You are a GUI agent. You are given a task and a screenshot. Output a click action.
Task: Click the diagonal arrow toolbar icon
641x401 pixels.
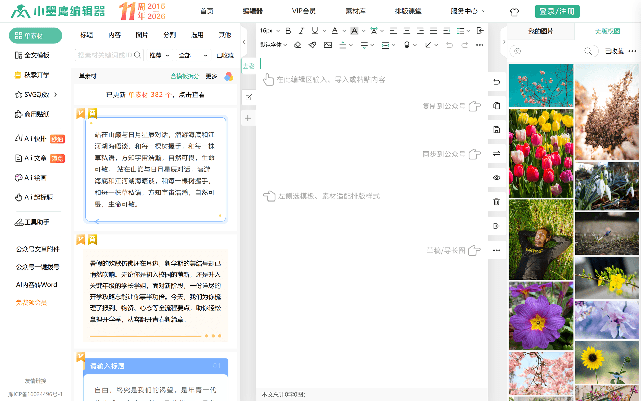point(428,45)
